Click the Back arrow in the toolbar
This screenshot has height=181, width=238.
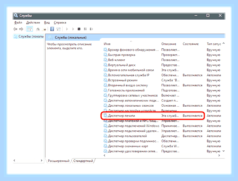pyautogui.click(x=15, y=29)
